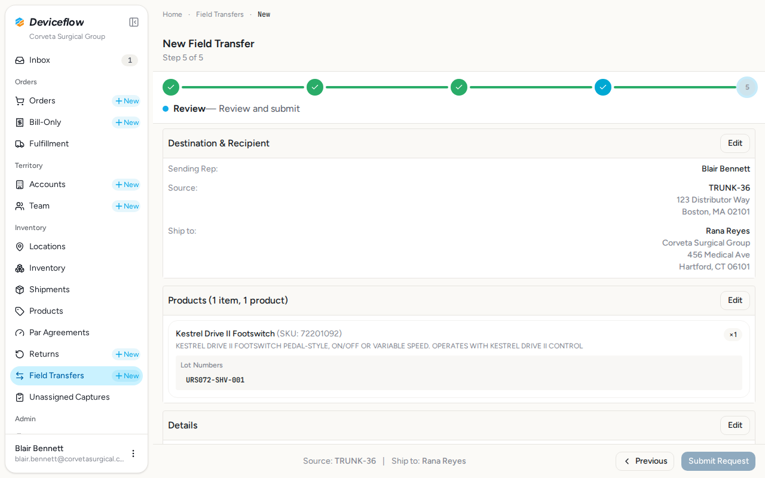Edit the Destination & Recipient section
The height and width of the screenshot is (478, 765).
735,143
